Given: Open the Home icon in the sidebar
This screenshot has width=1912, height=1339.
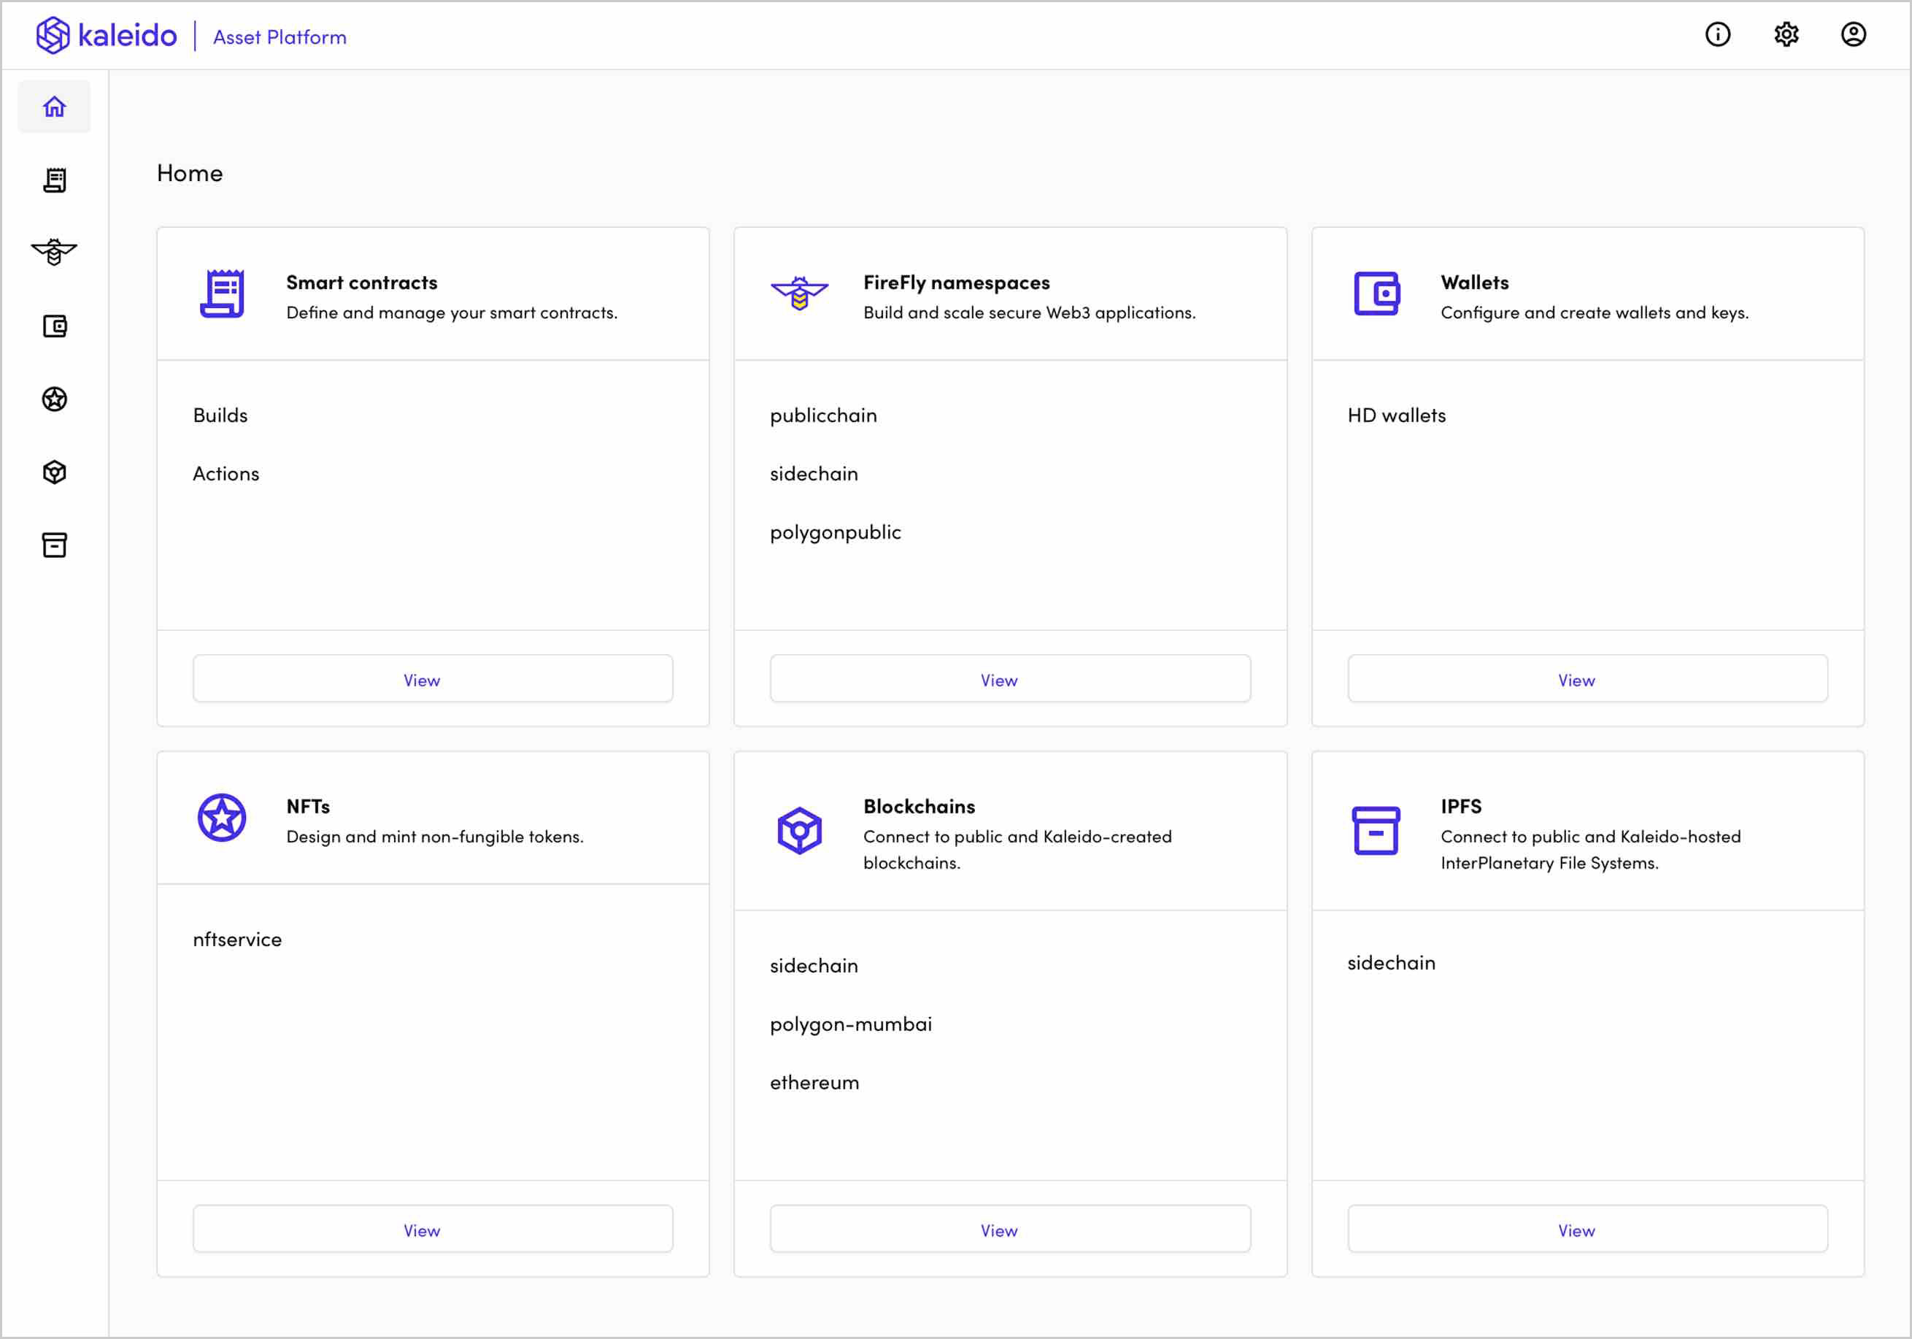Looking at the screenshot, I should pyautogui.click(x=53, y=106).
